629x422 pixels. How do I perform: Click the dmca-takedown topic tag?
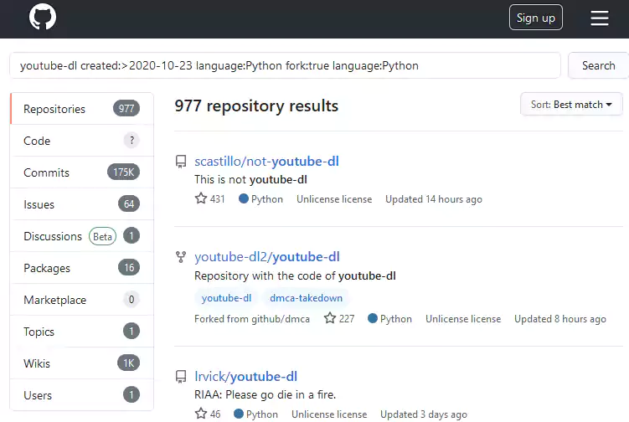306,298
